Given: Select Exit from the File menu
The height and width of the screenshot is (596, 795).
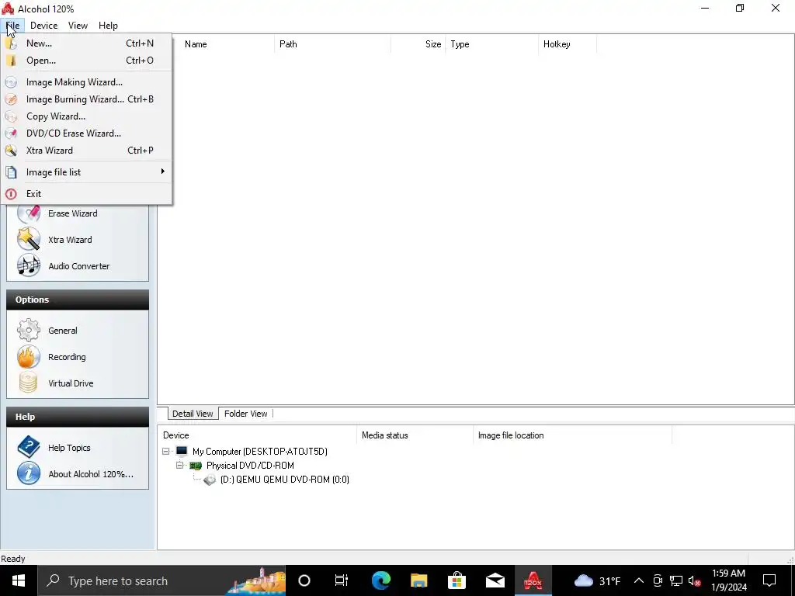Looking at the screenshot, I should point(87,194).
